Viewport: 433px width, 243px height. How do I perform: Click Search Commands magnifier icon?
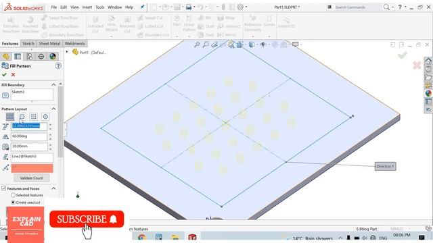[386, 7]
